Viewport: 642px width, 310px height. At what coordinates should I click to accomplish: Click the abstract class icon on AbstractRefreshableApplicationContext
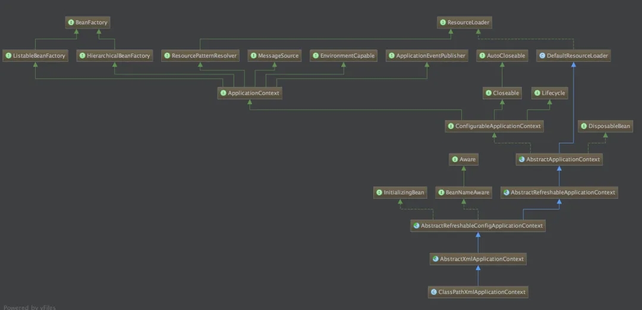506,193
